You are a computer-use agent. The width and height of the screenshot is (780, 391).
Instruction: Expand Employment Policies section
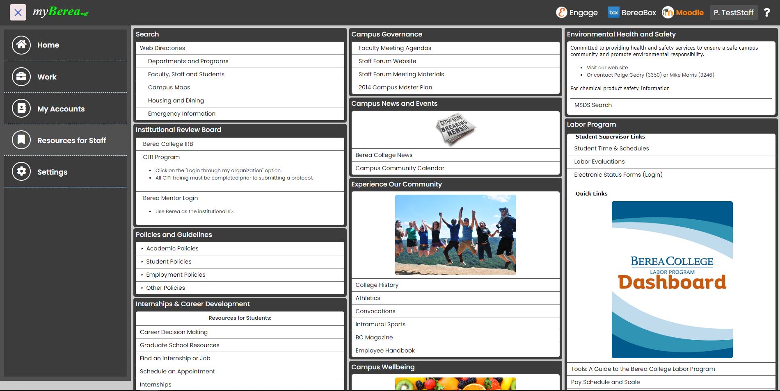(176, 275)
